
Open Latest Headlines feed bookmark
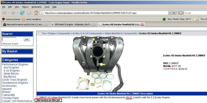pyautogui.click(x=31, y=19)
